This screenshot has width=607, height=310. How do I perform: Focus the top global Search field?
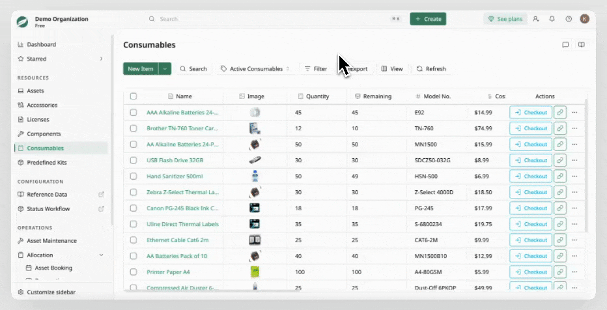click(275, 19)
